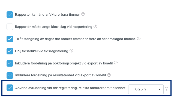Disable fördelning på bokföringsprojekt checkbox
174x98 pixels.
pyautogui.click(x=10, y=63)
